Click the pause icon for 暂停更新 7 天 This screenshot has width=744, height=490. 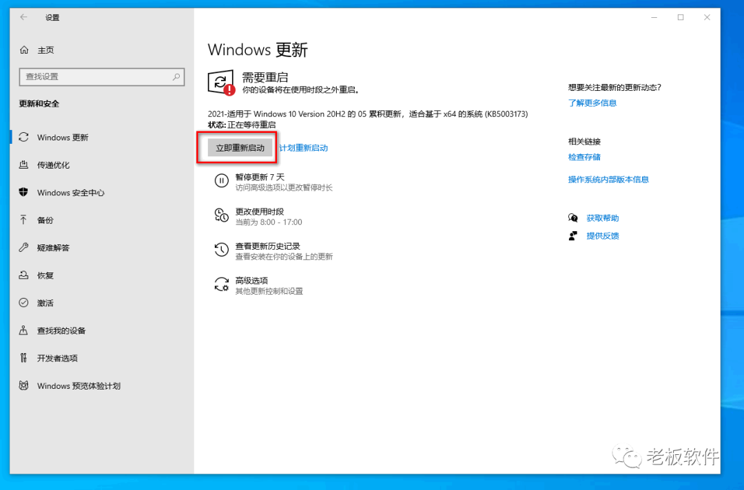pyautogui.click(x=222, y=180)
